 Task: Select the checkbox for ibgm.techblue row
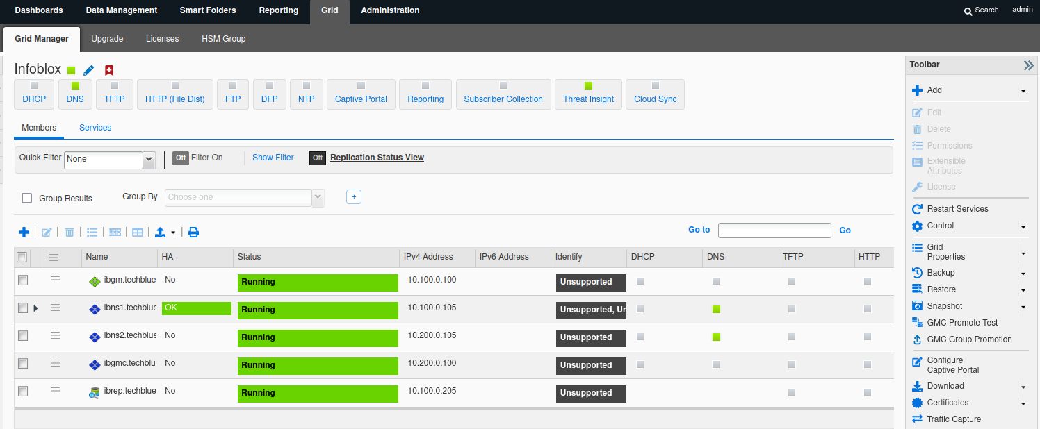pyautogui.click(x=23, y=280)
